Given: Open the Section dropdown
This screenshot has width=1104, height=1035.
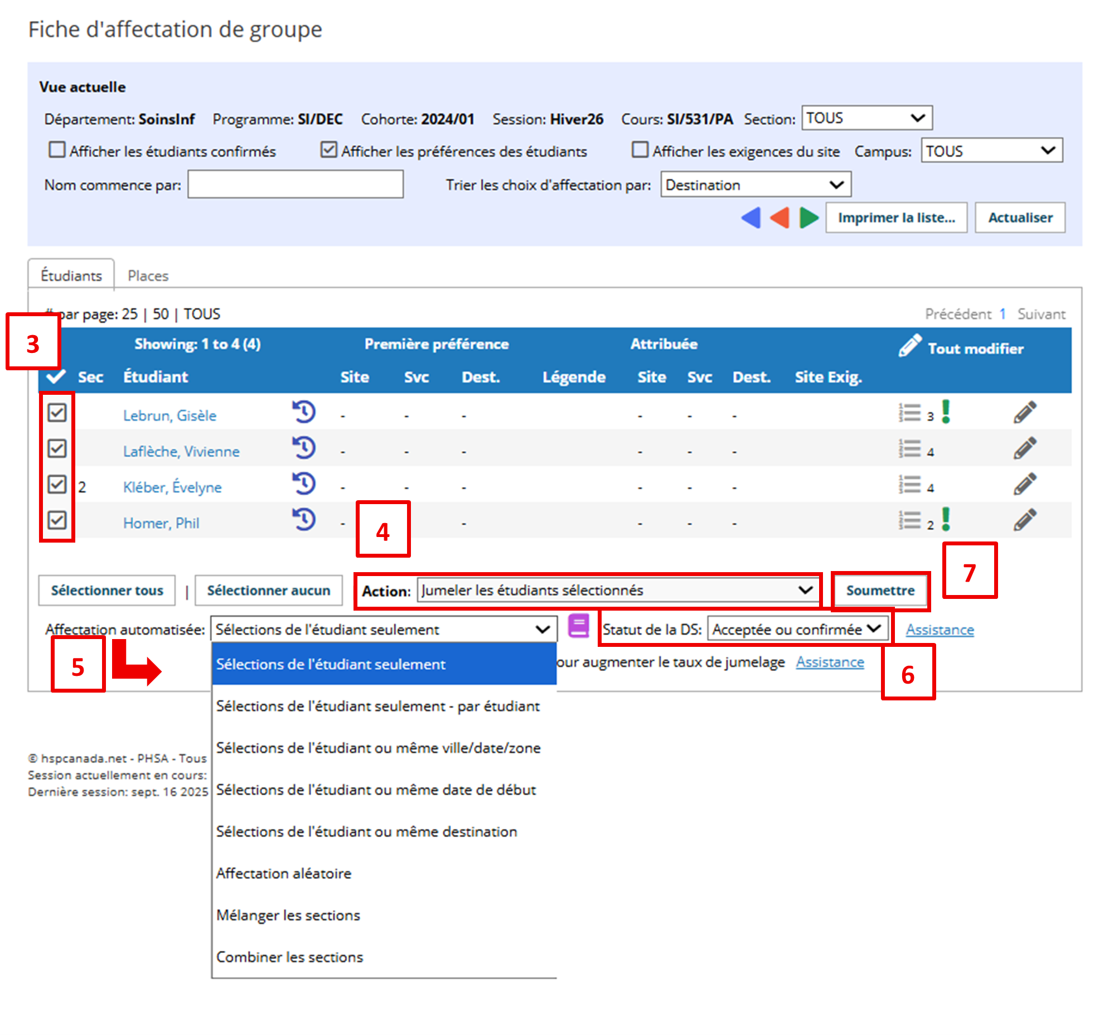Looking at the screenshot, I should pyautogui.click(x=866, y=118).
